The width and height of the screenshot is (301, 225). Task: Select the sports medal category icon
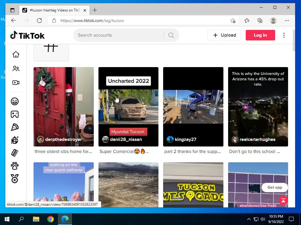(15, 179)
